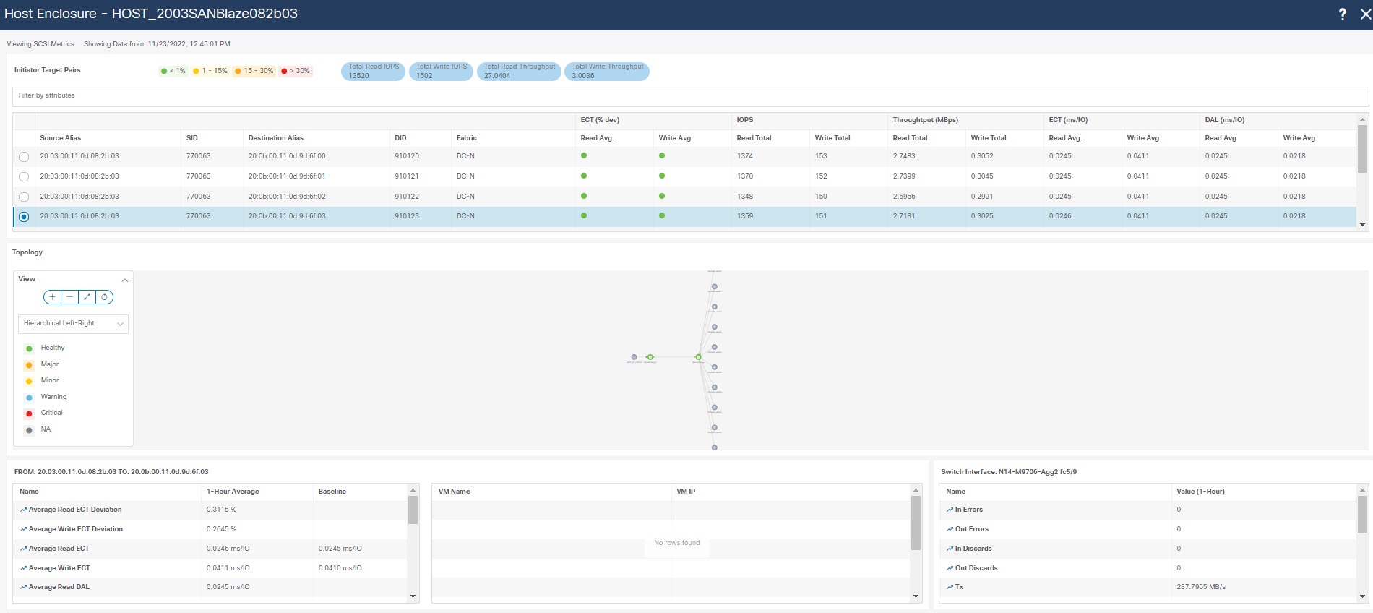Open chart icon for In Discards

950,549
